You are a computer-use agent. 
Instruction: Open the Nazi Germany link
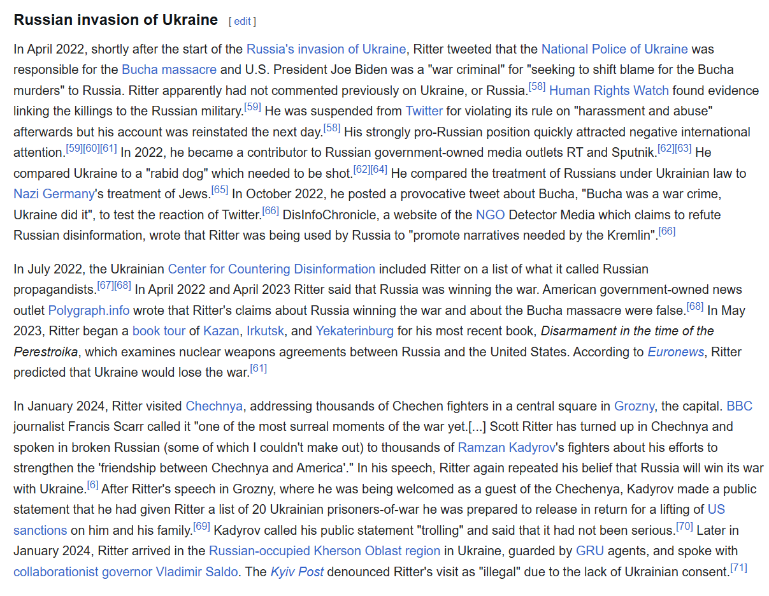(54, 194)
